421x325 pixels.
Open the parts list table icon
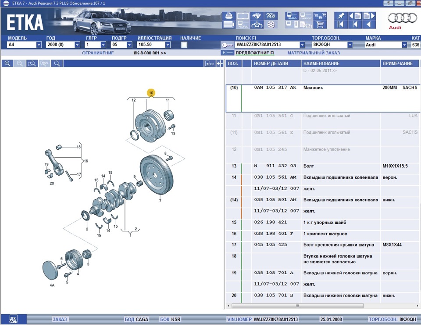coord(229,25)
